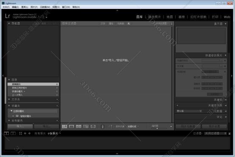Viewport: 235px width, 157px height.
Task: Open the filmstrip source path dropdown
Action: pos(60,133)
